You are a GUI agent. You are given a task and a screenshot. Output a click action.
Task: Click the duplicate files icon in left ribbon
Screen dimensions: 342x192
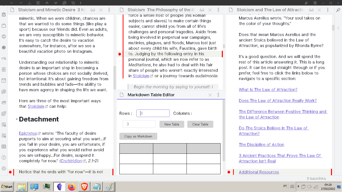click(x=4, y=91)
